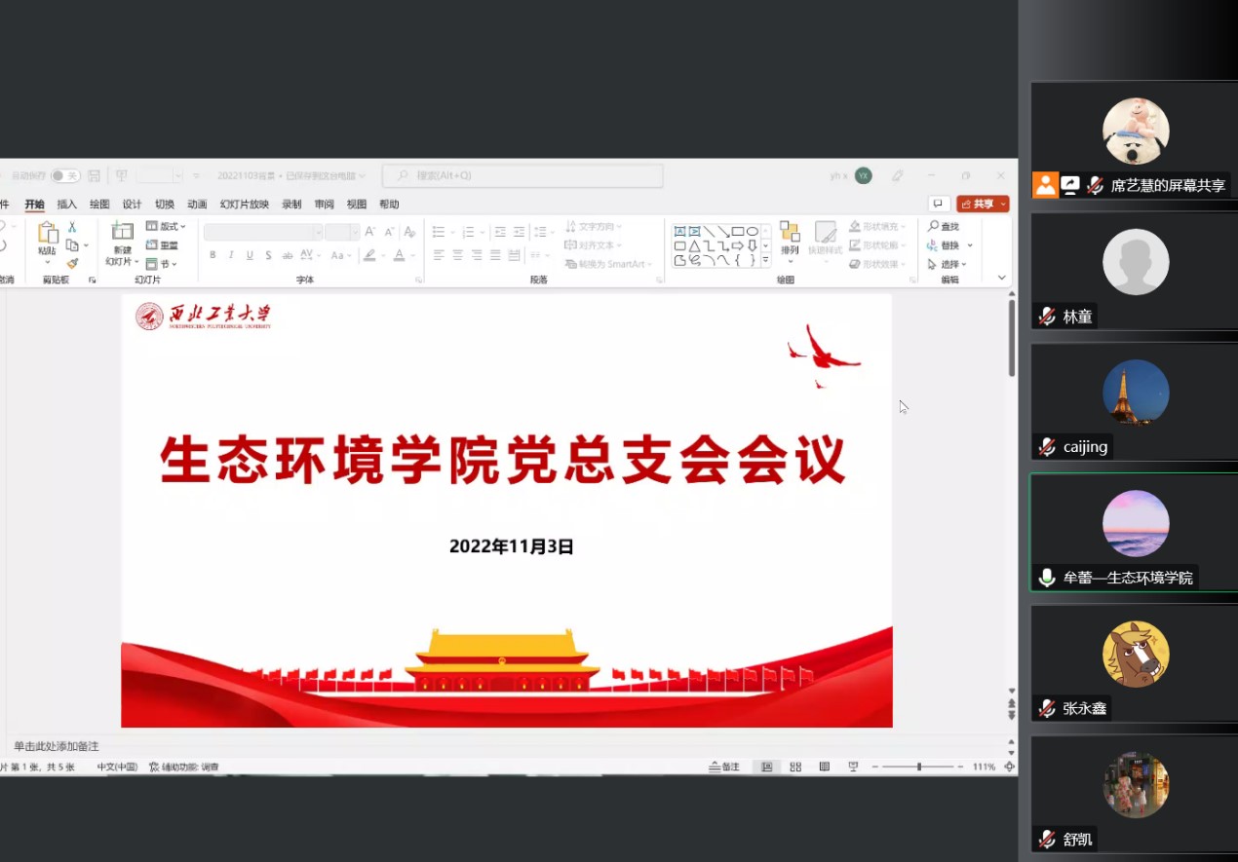Open the Insert (插入) ribbon tab
Screen dimensions: 1238x862
click(66, 205)
